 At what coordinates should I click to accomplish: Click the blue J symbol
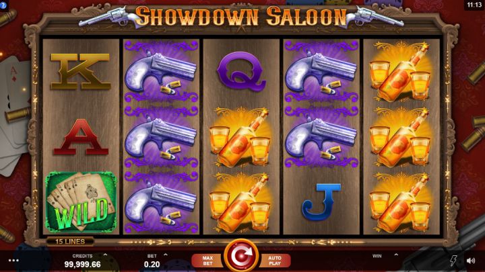point(321,202)
